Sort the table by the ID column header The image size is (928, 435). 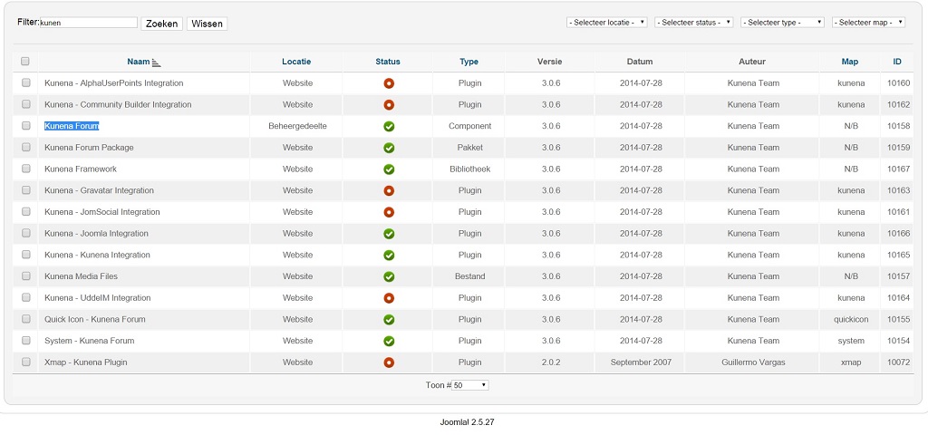click(x=896, y=62)
